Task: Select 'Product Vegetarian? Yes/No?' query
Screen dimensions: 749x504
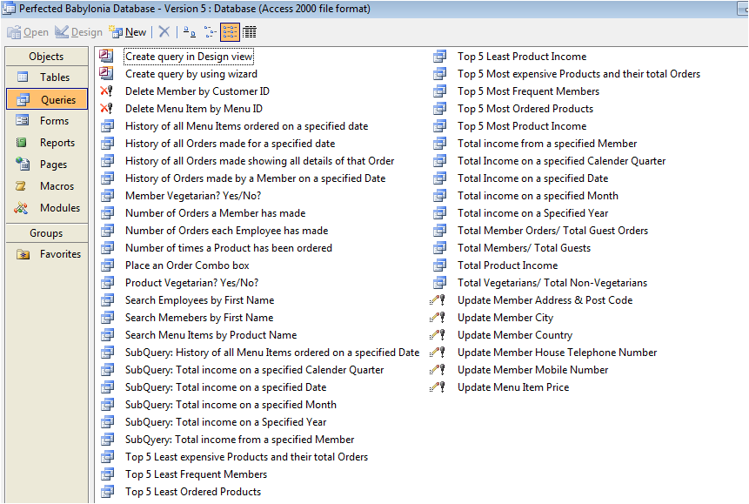Action: [x=191, y=283]
